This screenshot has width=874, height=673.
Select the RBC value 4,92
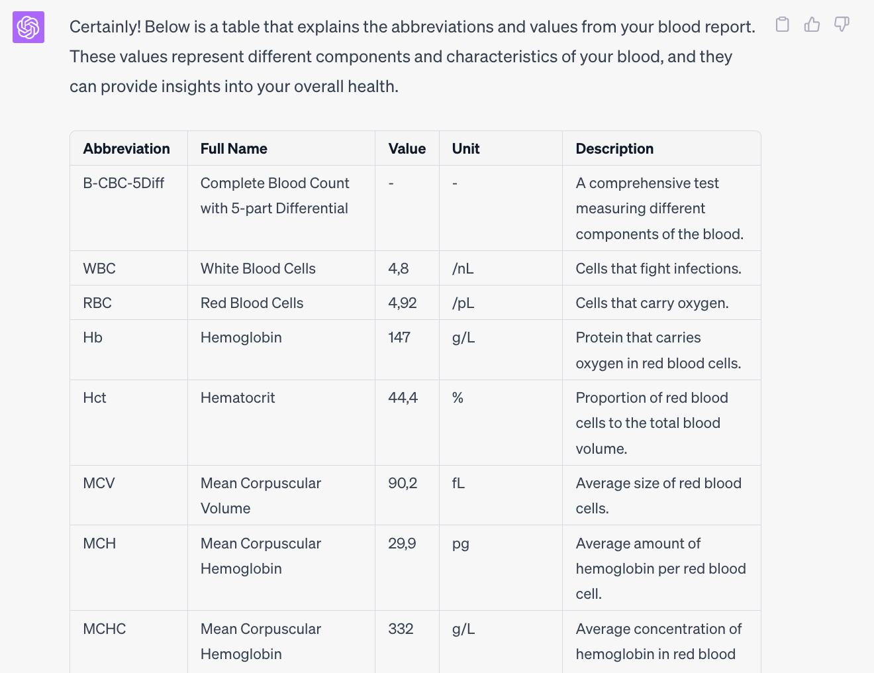click(403, 303)
